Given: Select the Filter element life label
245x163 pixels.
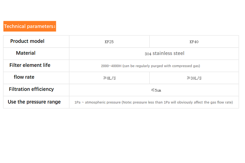Looking at the screenshot, I should pyautogui.click(x=30, y=65).
